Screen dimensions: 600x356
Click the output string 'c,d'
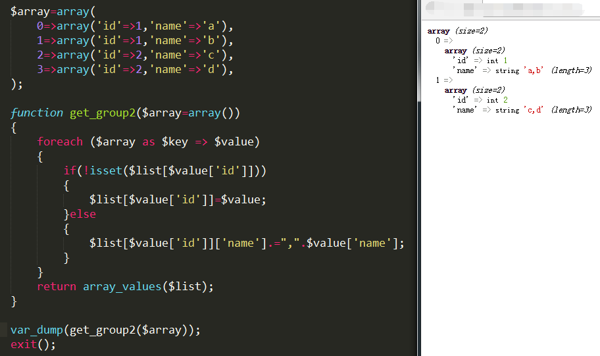pos(534,110)
